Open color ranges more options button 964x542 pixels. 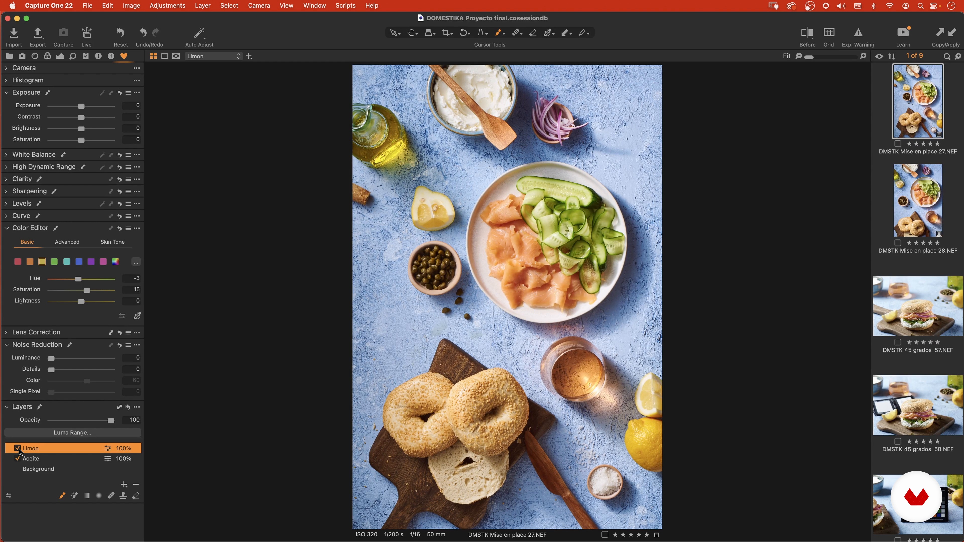coord(136,262)
